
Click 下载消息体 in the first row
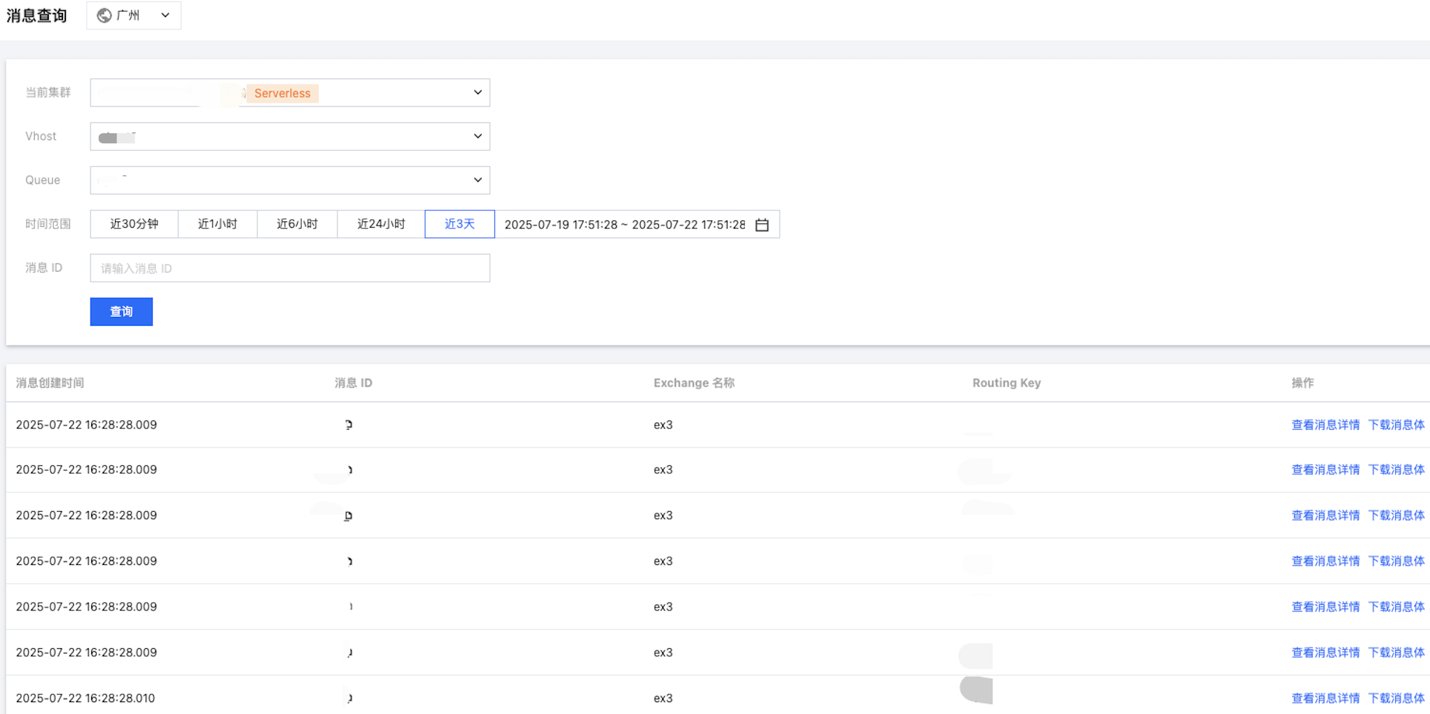1396,425
